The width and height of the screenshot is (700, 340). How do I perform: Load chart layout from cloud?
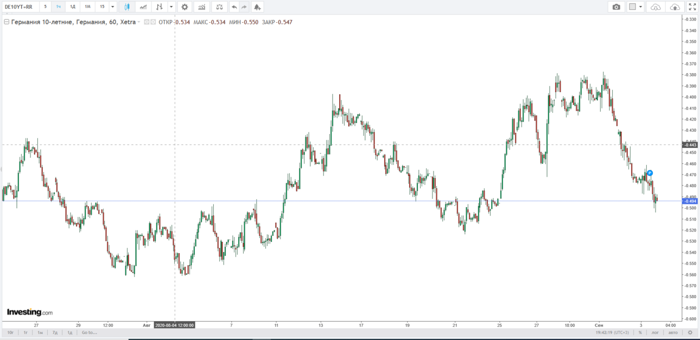[x=656, y=7]
